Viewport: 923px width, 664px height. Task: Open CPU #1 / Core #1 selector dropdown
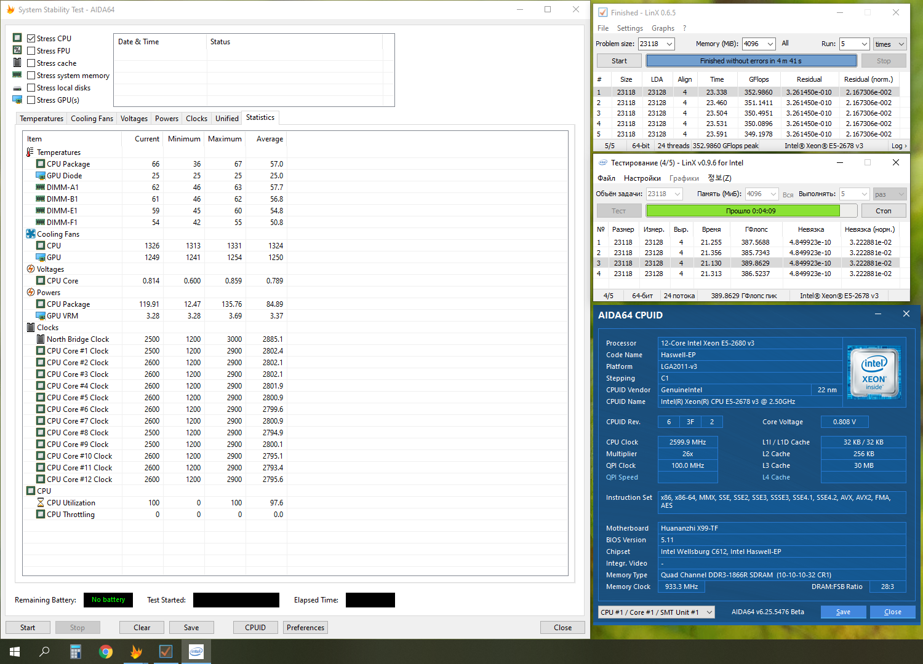pyautogui.click(x=657, y=612)
